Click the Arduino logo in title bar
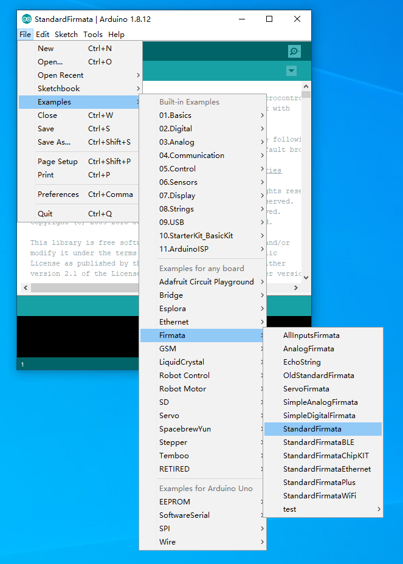403x564 pixels. point(27,19)
